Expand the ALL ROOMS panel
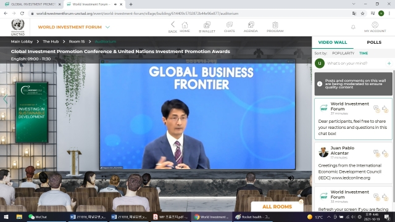Viewport: 395px width, 222px height. tap(277, 207)
